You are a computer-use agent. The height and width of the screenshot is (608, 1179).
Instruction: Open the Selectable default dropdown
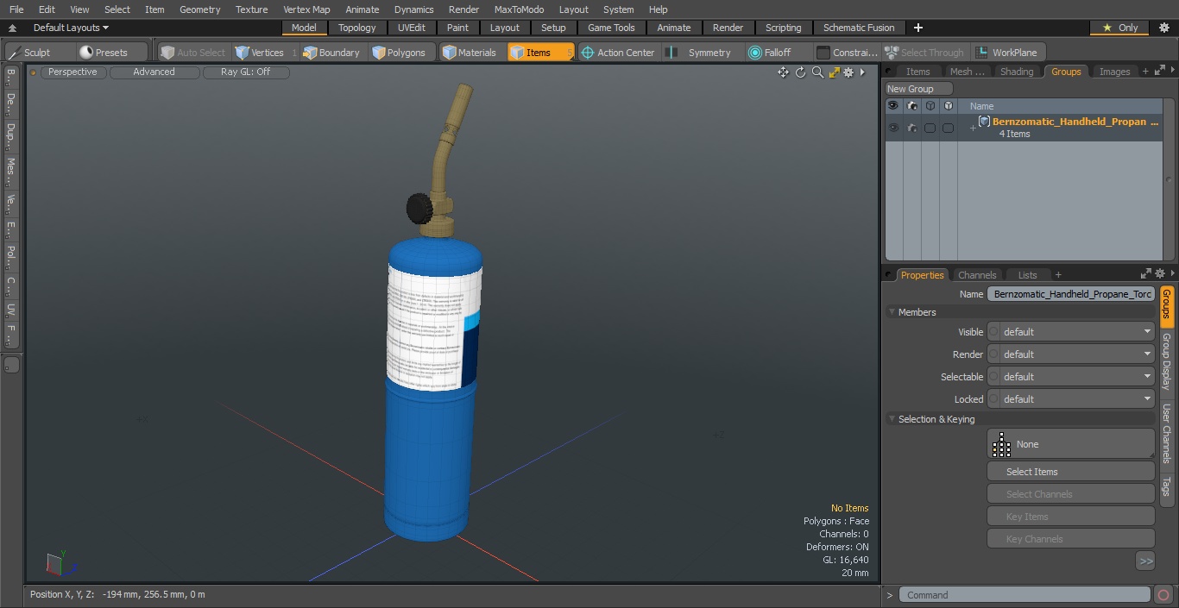(1071, 377)
